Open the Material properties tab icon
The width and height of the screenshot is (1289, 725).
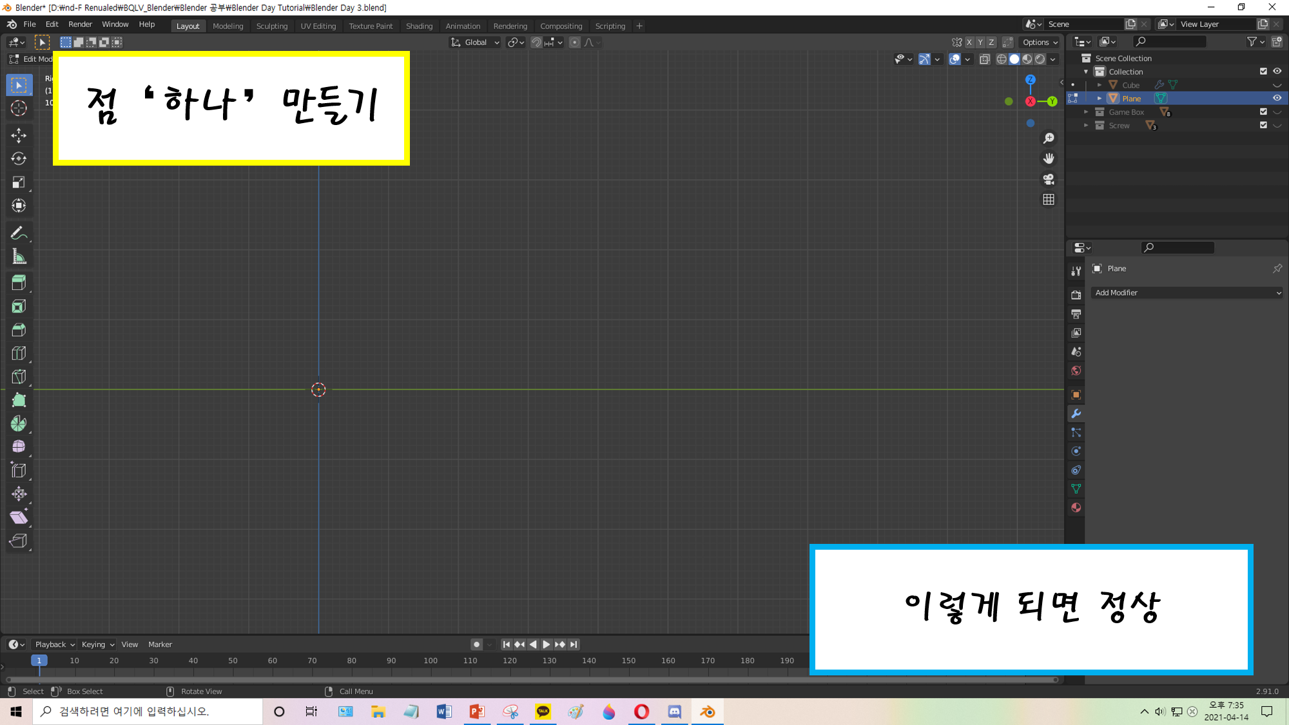1076,508
